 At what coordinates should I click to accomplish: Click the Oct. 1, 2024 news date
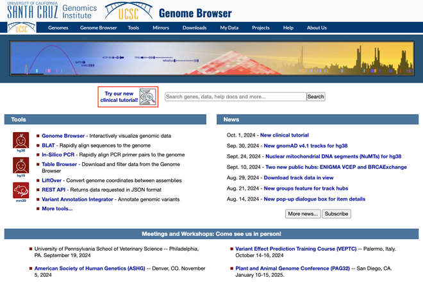(241, 135)
